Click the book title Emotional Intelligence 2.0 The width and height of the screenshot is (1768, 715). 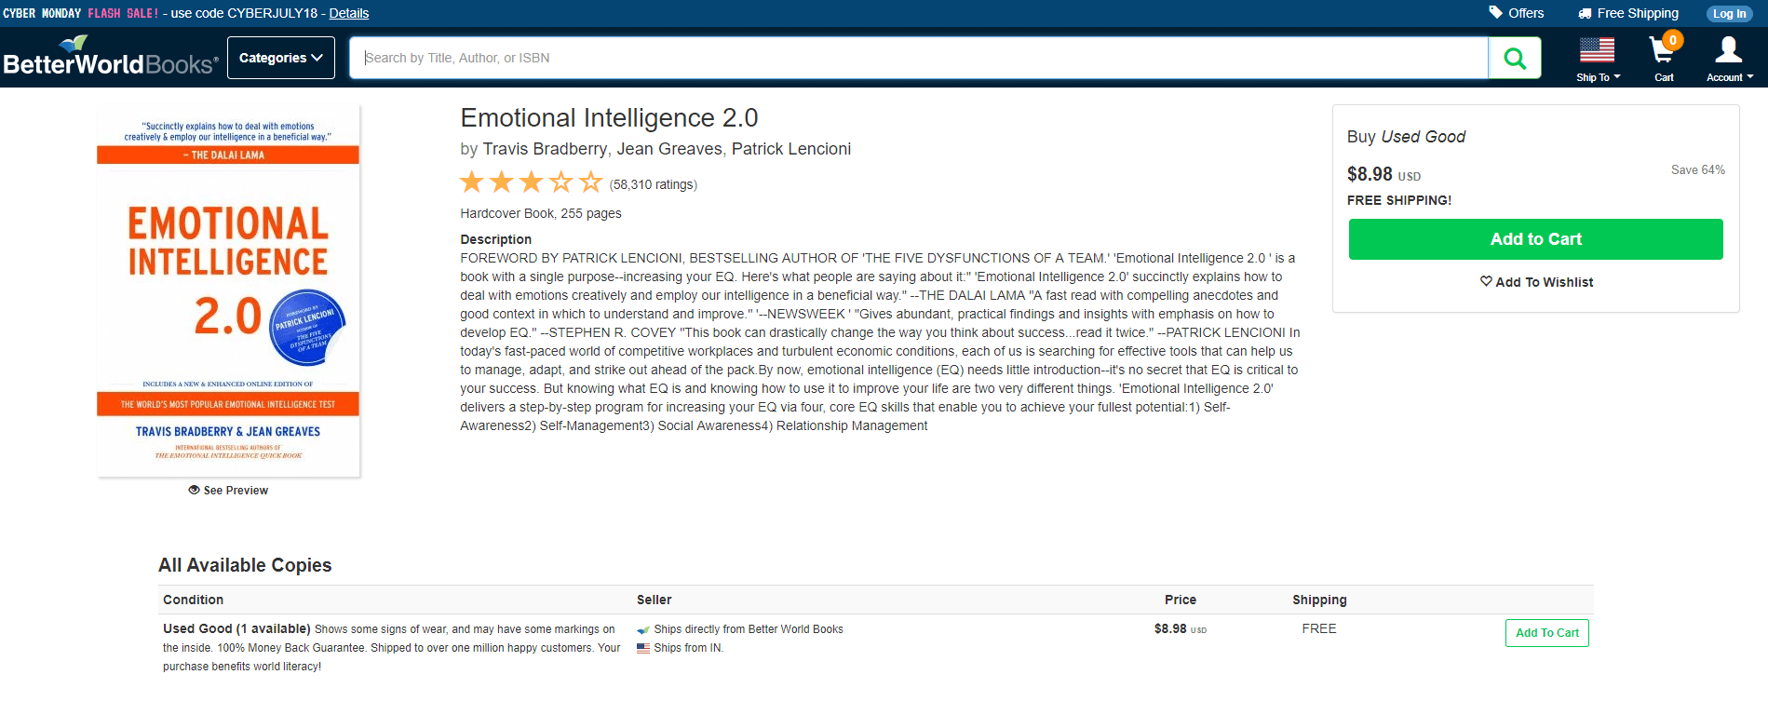(x=610, y=118)
